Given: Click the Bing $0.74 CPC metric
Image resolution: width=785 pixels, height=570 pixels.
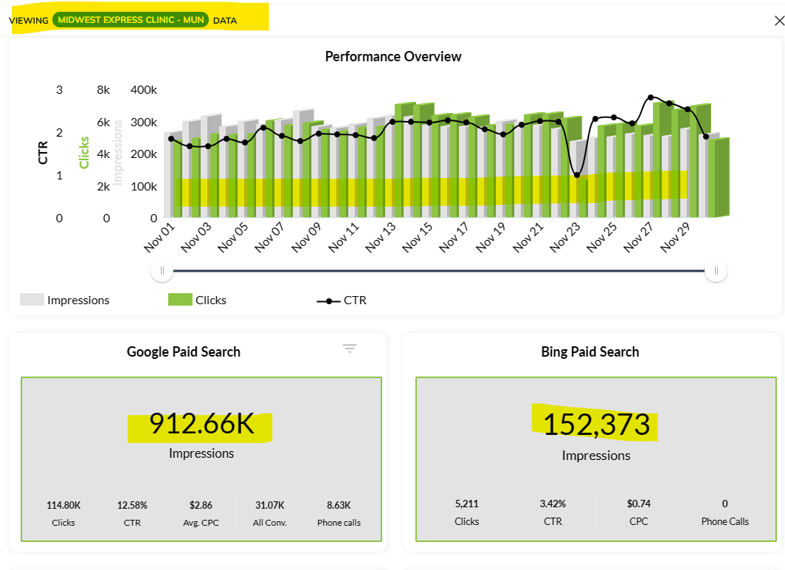Looking at the screenshot, I should point(639,512).
